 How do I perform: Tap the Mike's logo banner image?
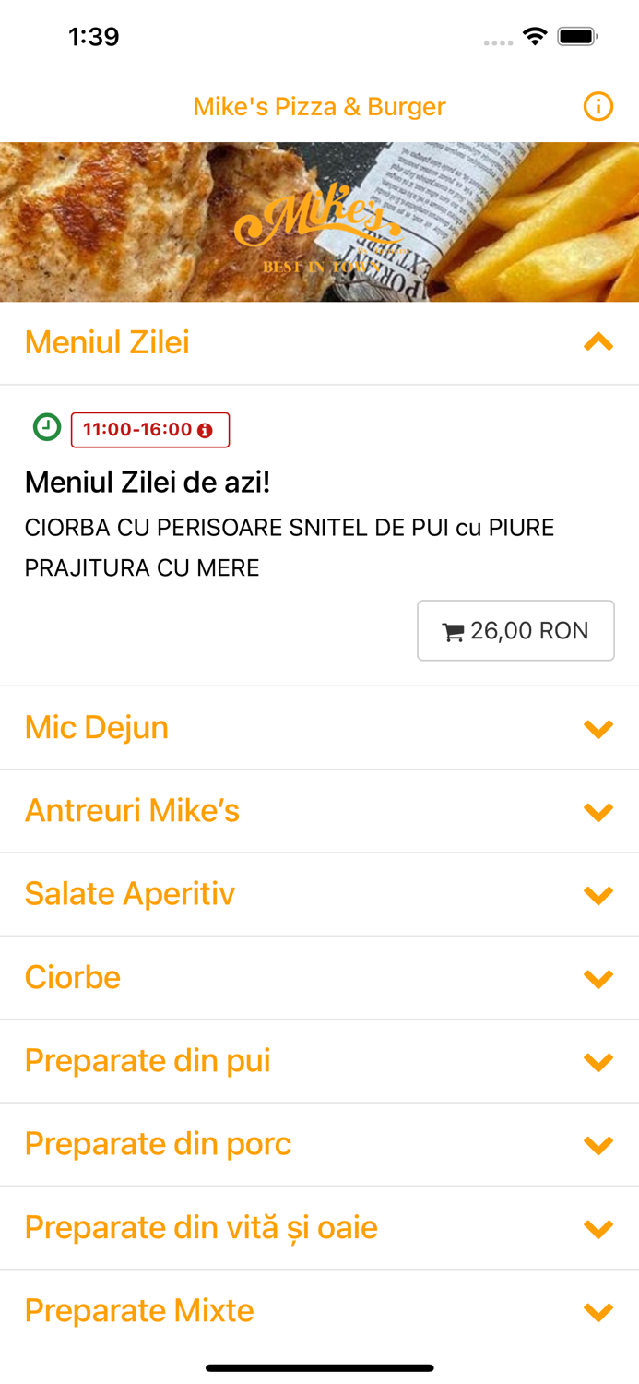point(319,221)
